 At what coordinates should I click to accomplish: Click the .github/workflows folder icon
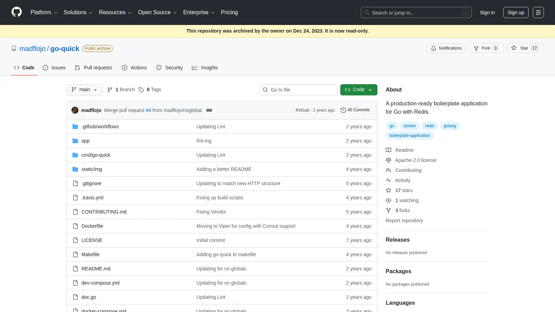[75, 127]
